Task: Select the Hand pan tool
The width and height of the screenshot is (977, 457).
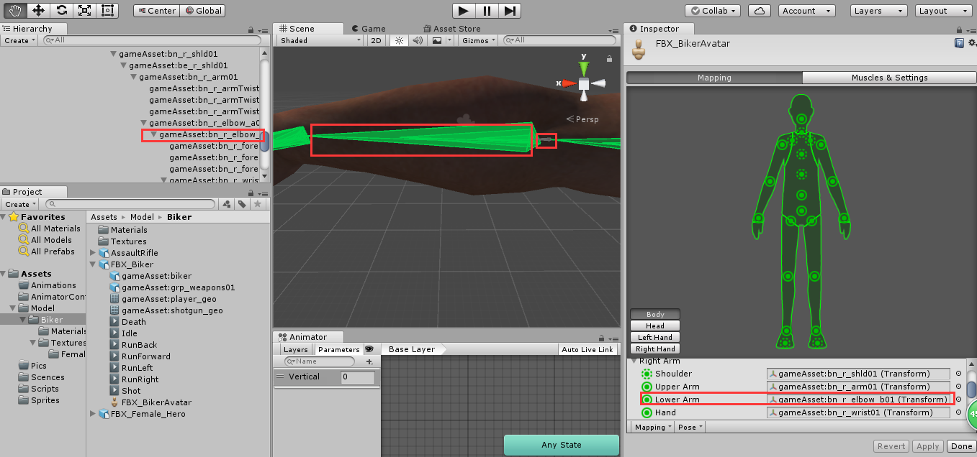Action: (14, 10)
